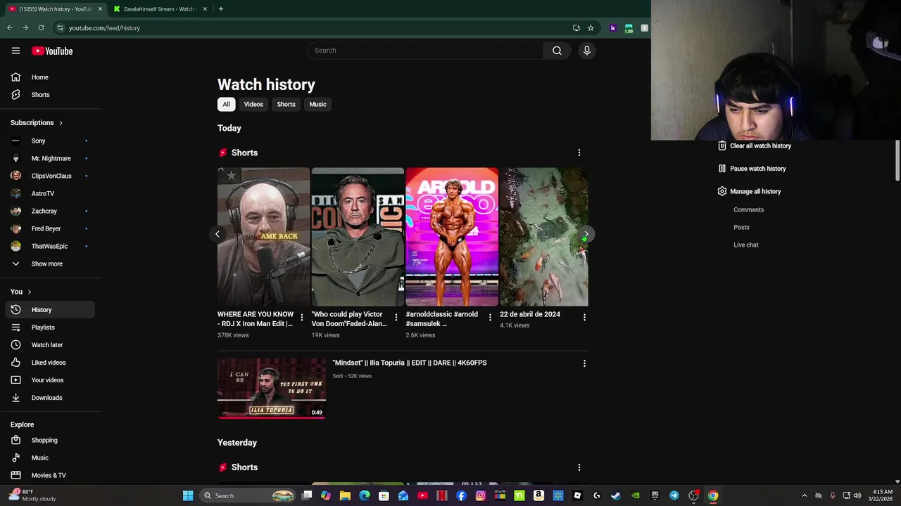Reload the page in Chrome
901x506 pixels.
click(41, 28)
